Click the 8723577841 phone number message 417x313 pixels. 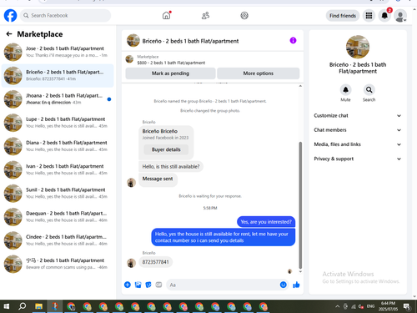155,262
